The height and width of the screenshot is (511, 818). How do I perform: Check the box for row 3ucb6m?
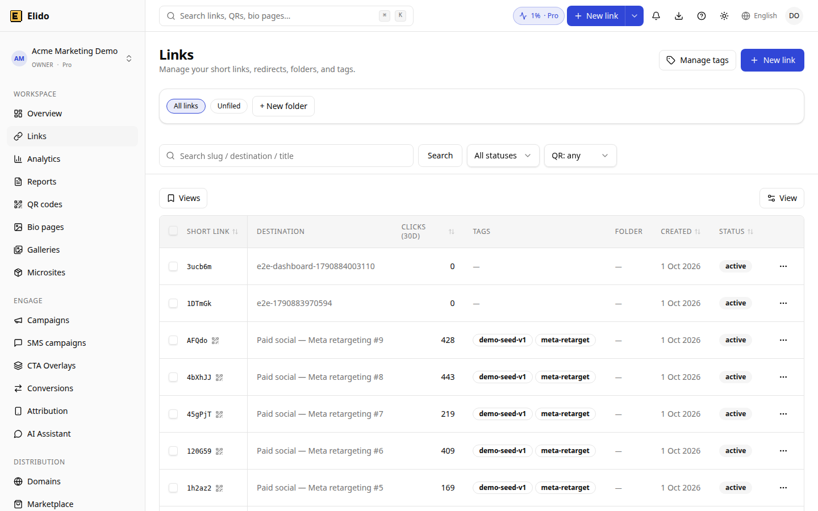173,266
